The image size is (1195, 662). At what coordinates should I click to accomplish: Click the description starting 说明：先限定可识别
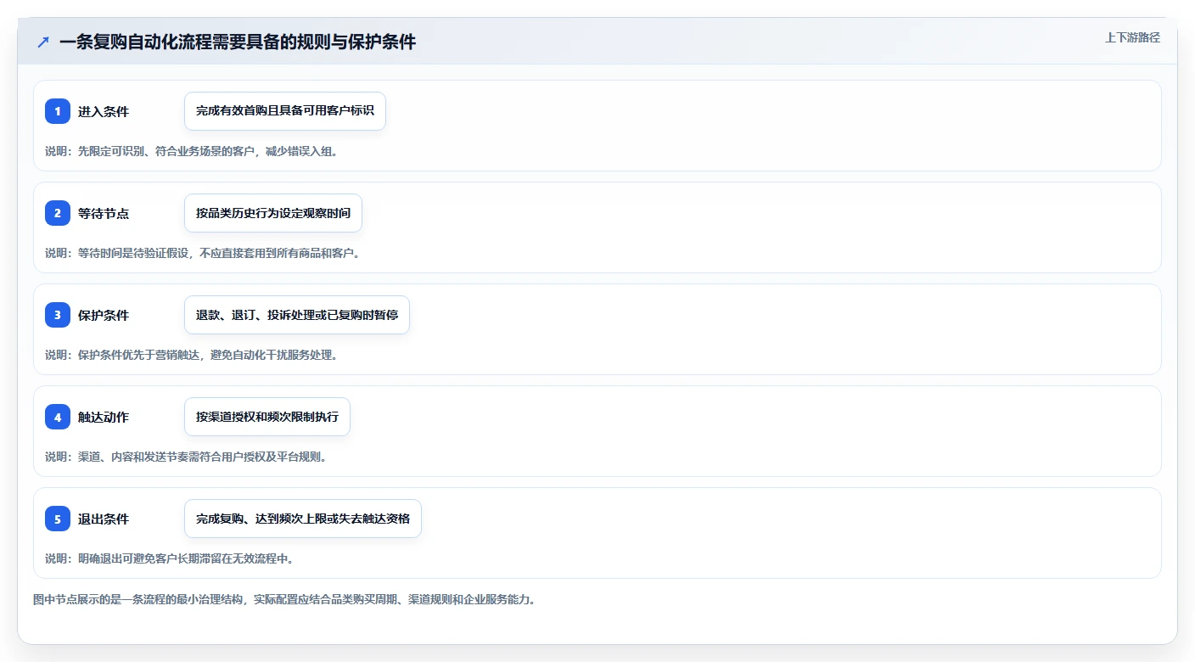tap(191, 151)
